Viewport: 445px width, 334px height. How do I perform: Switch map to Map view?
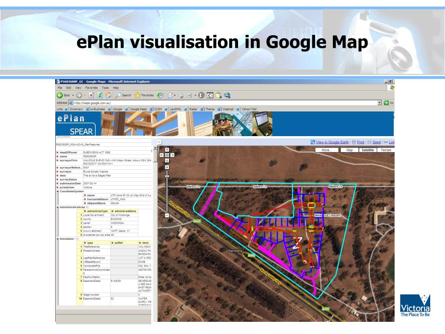click(x=349, y=150)
